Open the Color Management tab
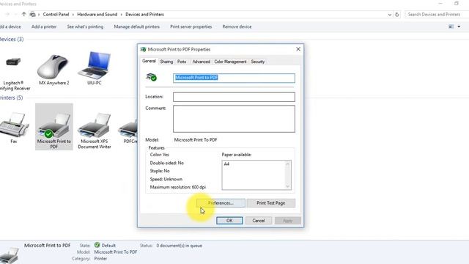The image size is (469, 264). 230,62
